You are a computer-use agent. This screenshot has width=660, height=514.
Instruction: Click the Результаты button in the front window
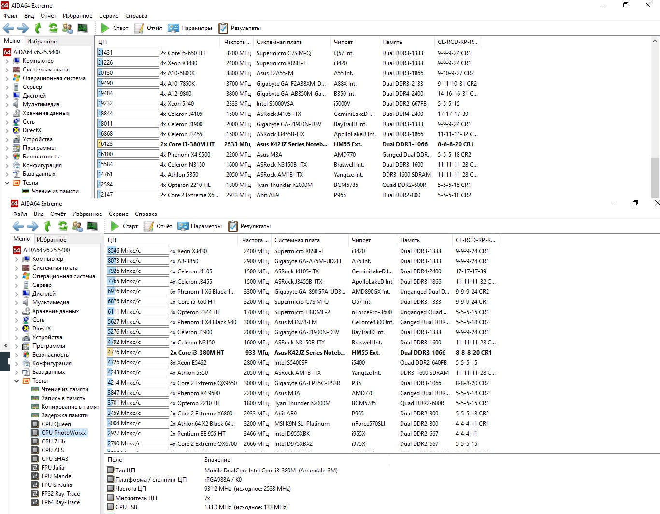pos(249,226)
